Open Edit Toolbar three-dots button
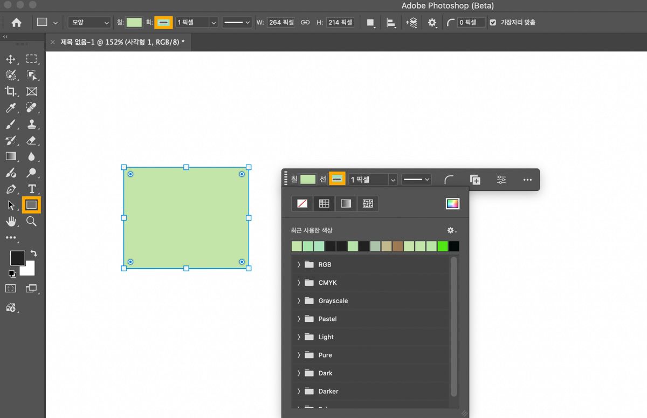 pyautogui.click(x=11, y=237)
